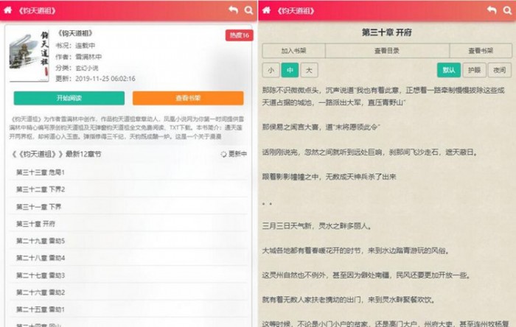
Task: Click 加入书架 in the reading panel
Action: click(x=293, y=51)
